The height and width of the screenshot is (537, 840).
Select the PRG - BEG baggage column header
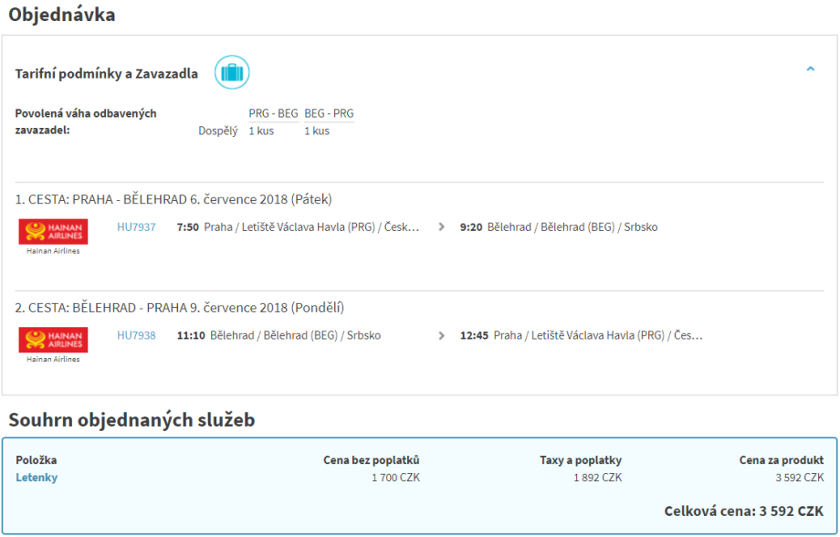pyautogui.click(x=273, y=114)
